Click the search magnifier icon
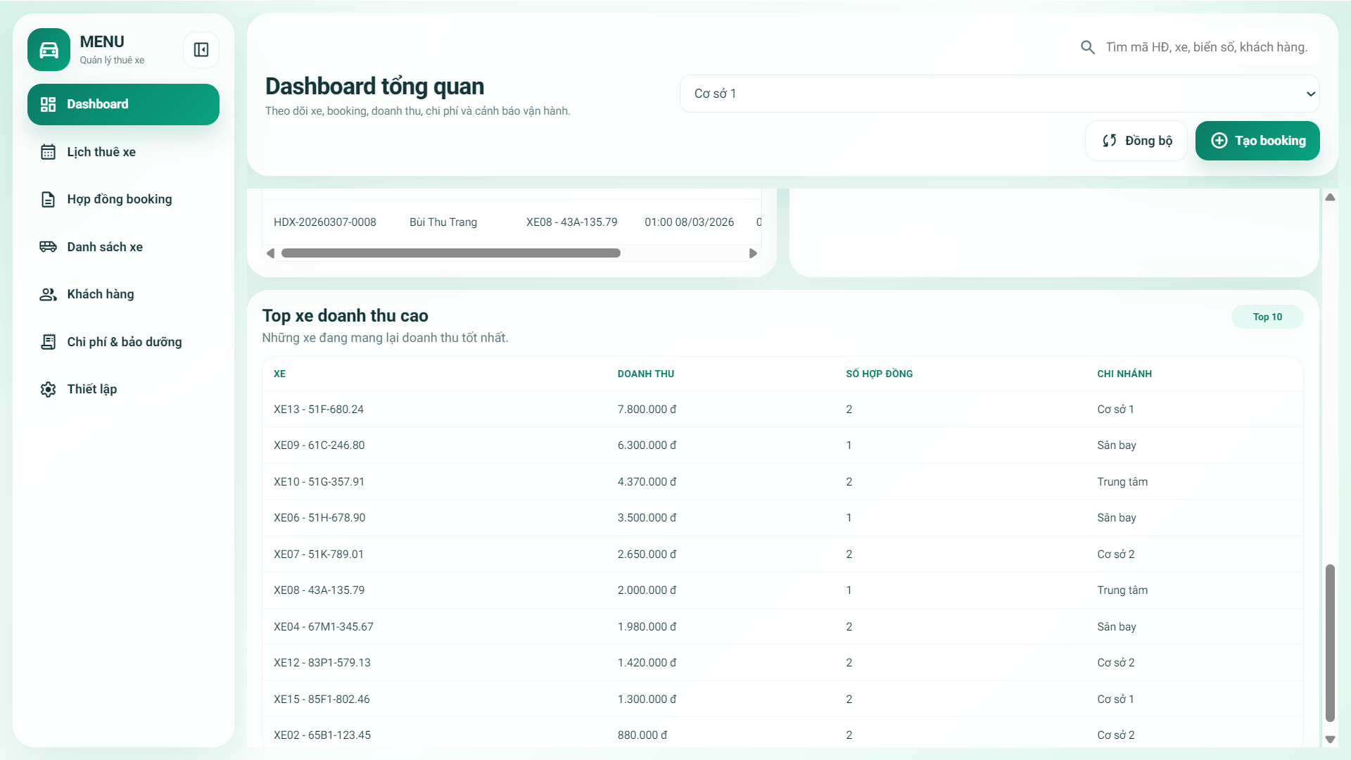Screen dimensions: 1351x760 coord(1088,46)
